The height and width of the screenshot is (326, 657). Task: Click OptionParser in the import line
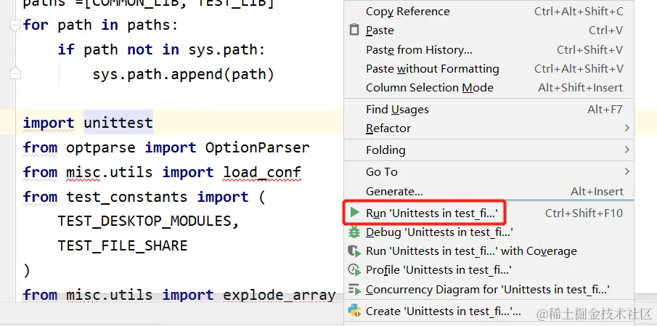257,147
